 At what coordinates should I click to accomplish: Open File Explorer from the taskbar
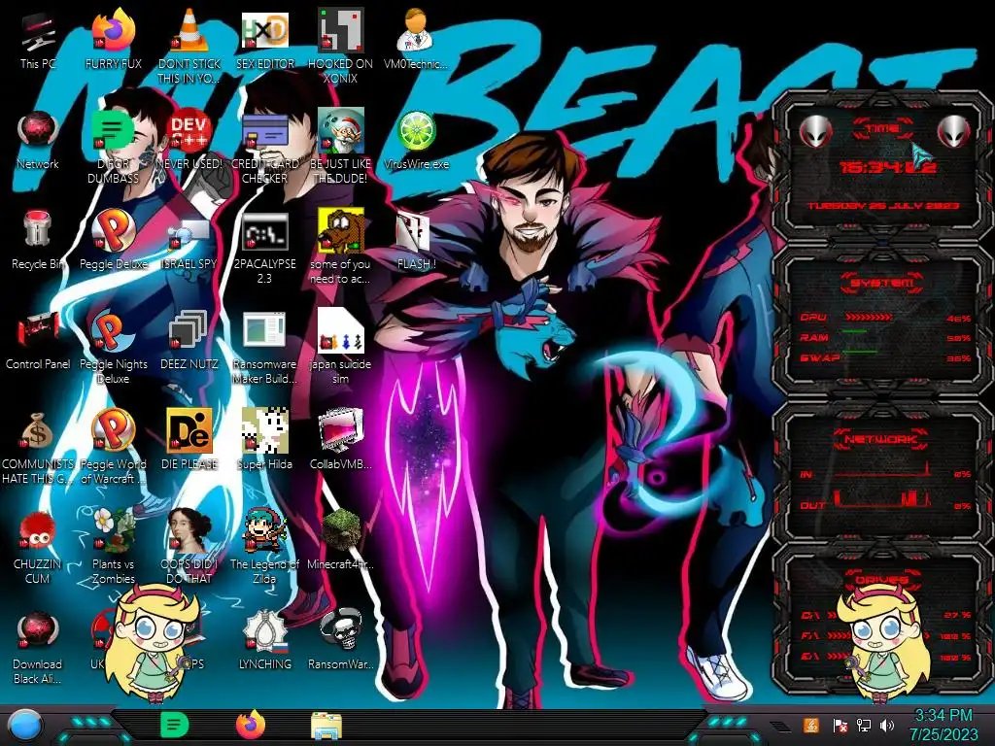tap(326, 726)
